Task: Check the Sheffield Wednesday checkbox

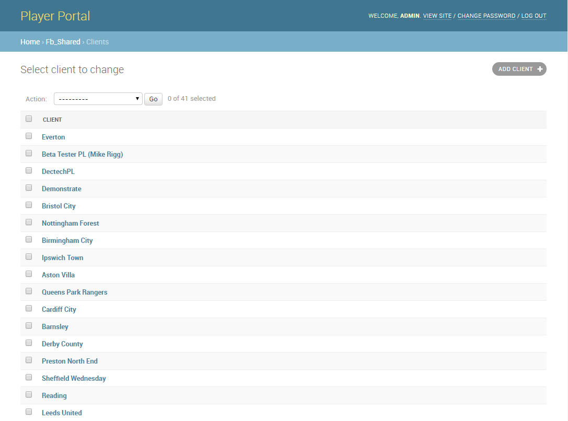Action: tap(29, 378)
